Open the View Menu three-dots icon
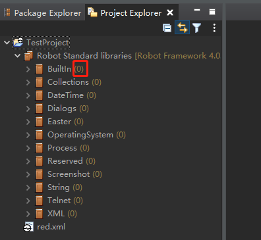 click(x=214, y=28)
